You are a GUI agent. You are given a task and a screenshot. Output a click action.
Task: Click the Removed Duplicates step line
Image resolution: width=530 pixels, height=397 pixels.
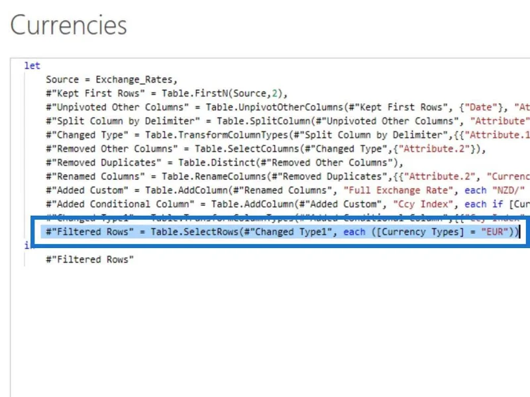[x=225, y=163]
